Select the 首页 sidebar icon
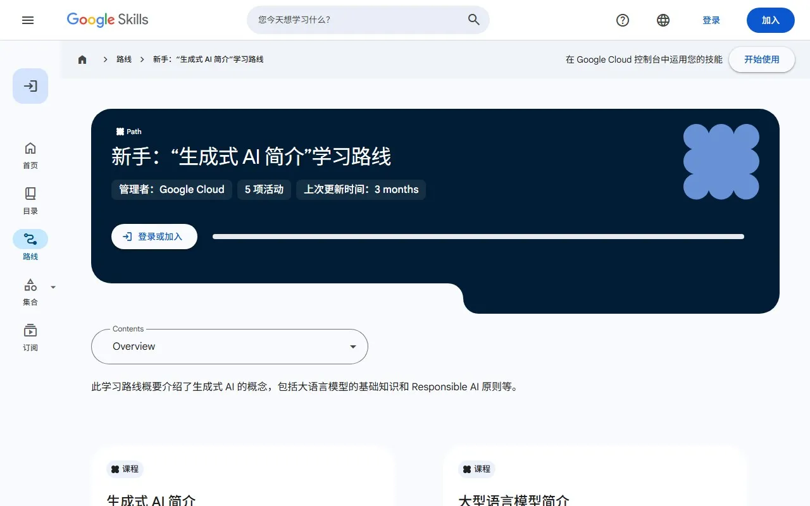810x506 pixels. 30,154
